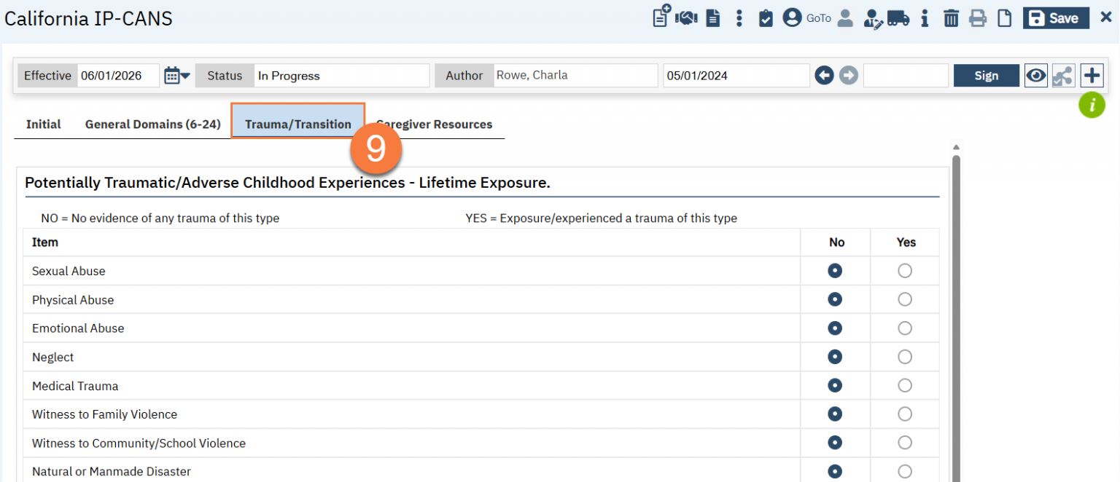Click the clipboard checkmark icon
This screenshot has height=482, width=1120.
[x=766, y=18]
